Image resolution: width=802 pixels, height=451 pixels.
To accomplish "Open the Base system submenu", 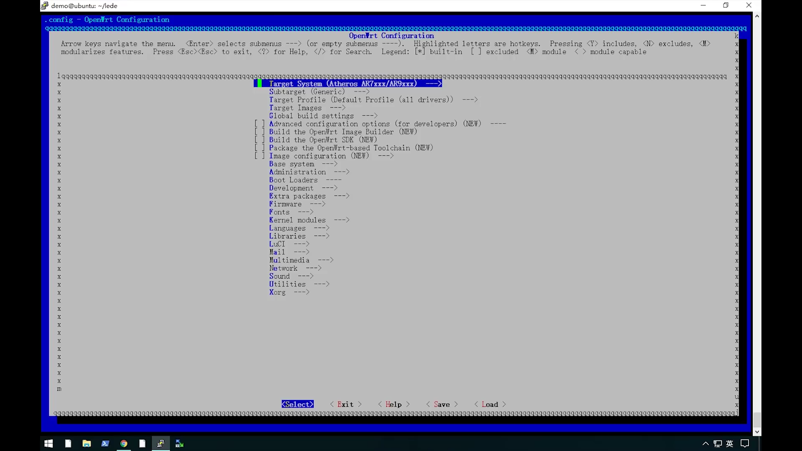I will (x=303, y=164).
